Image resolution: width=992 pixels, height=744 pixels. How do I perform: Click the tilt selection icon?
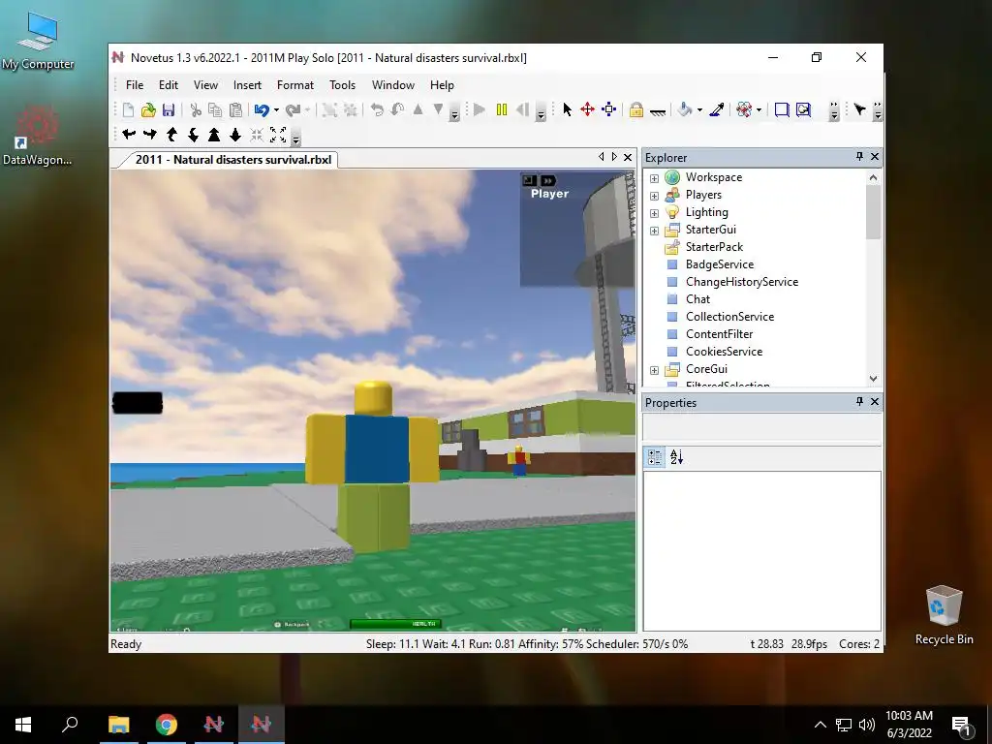[x=397, y=110]
